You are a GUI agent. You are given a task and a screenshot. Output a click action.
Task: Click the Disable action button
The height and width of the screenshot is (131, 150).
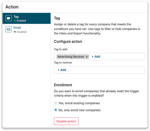click(66, 121)
